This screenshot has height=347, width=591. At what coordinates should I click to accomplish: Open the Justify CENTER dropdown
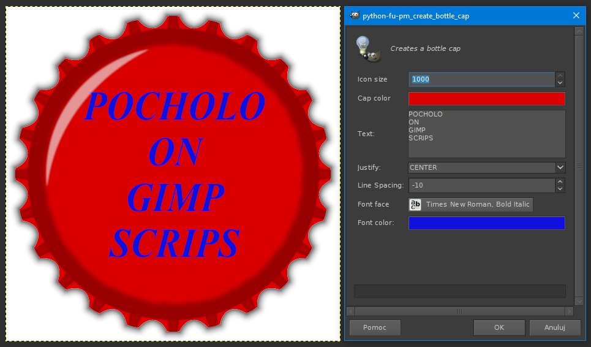[x=487, y=167]
